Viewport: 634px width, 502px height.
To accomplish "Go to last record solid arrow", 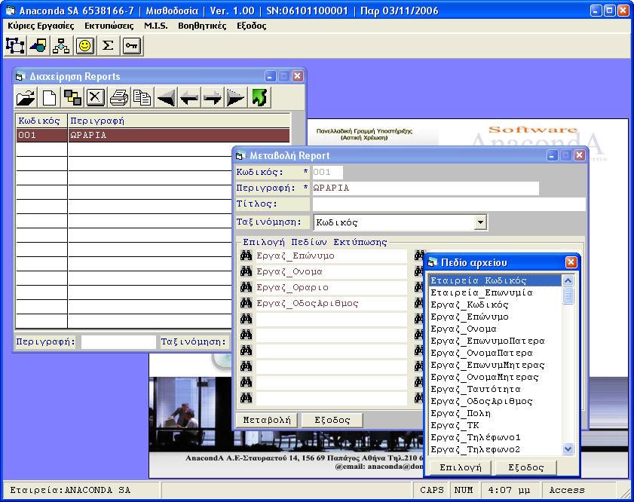I will click(x=235, y=97).
